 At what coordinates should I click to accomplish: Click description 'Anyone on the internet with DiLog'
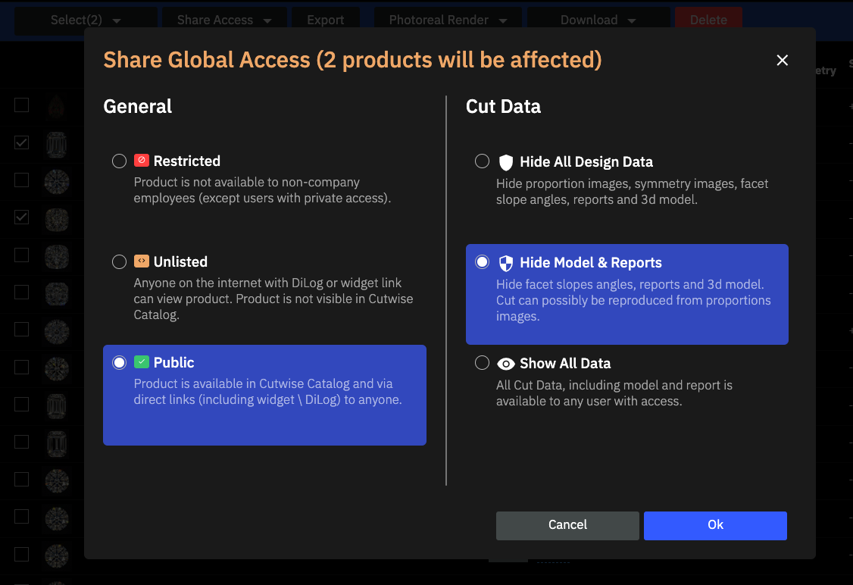coord(273,299)
